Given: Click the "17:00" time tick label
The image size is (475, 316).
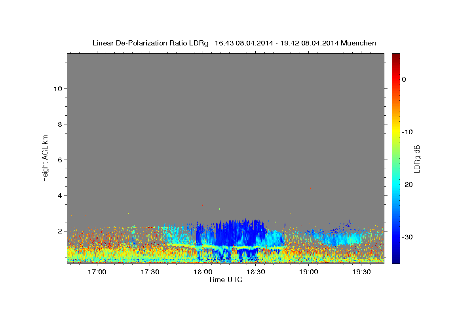Looking at the screenshot, I should coord(97,272).
